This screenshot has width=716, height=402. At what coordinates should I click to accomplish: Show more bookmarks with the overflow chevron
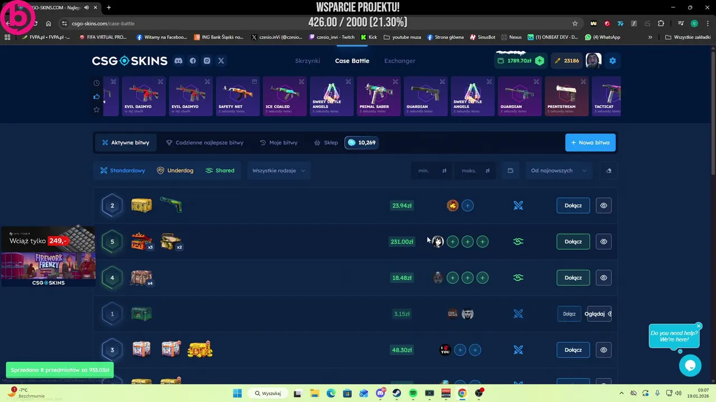coord(650,37)
